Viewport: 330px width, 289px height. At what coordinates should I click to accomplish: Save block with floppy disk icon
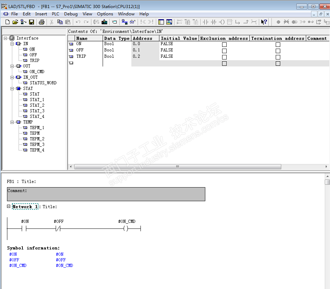point(32,22)
